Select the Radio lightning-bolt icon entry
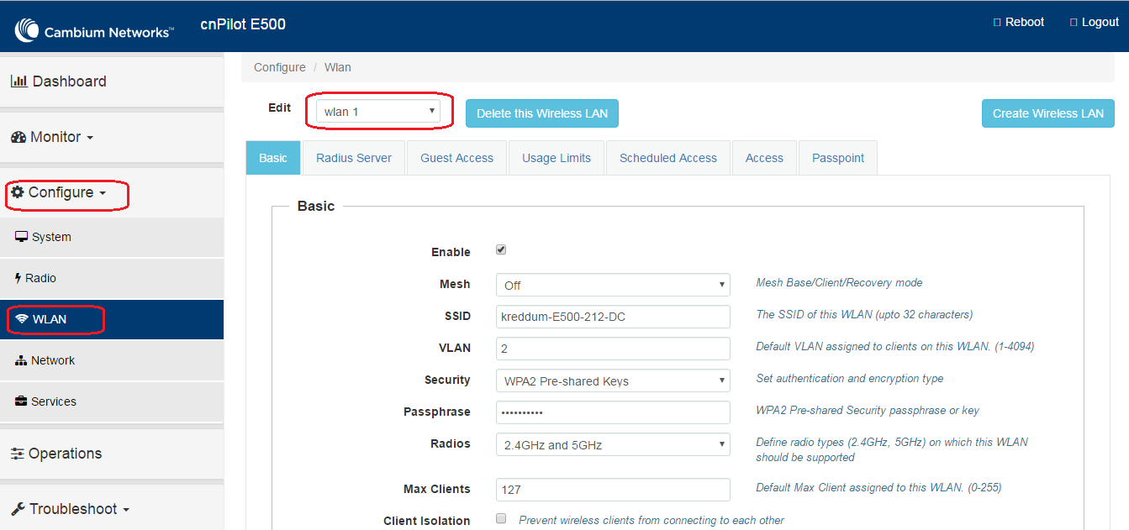 [18, 278]
